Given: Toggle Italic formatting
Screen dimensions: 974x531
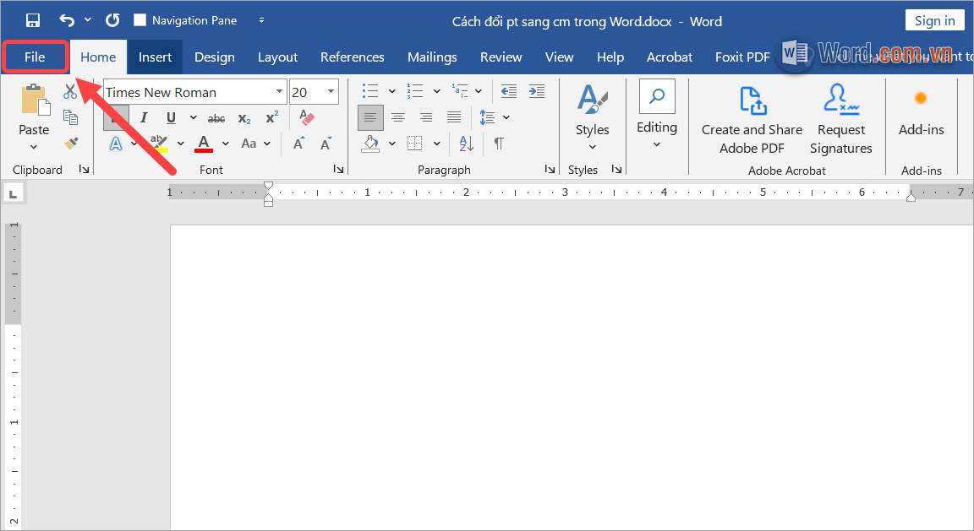Looking at the screenshot, I should click(x=144, y=117).
